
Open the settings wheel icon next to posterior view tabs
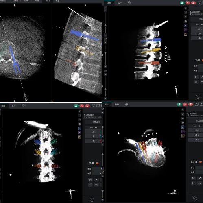[x=23, y=106]
